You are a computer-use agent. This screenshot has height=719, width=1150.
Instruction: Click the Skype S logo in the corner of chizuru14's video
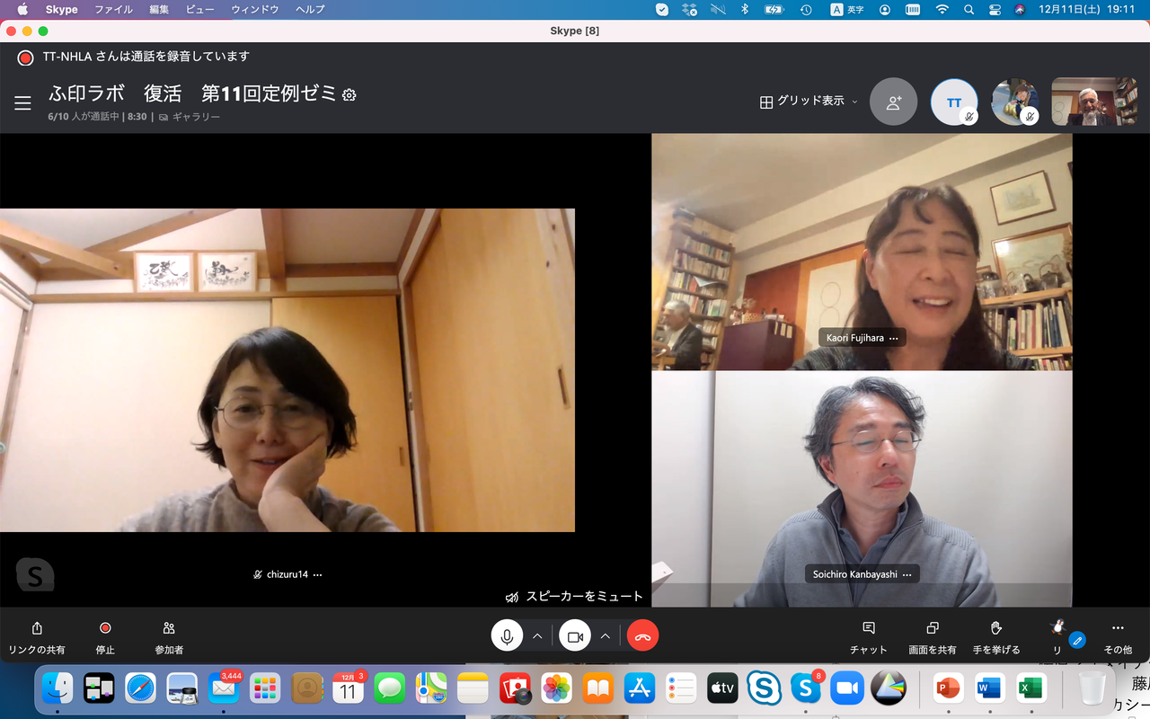(35, 575)
